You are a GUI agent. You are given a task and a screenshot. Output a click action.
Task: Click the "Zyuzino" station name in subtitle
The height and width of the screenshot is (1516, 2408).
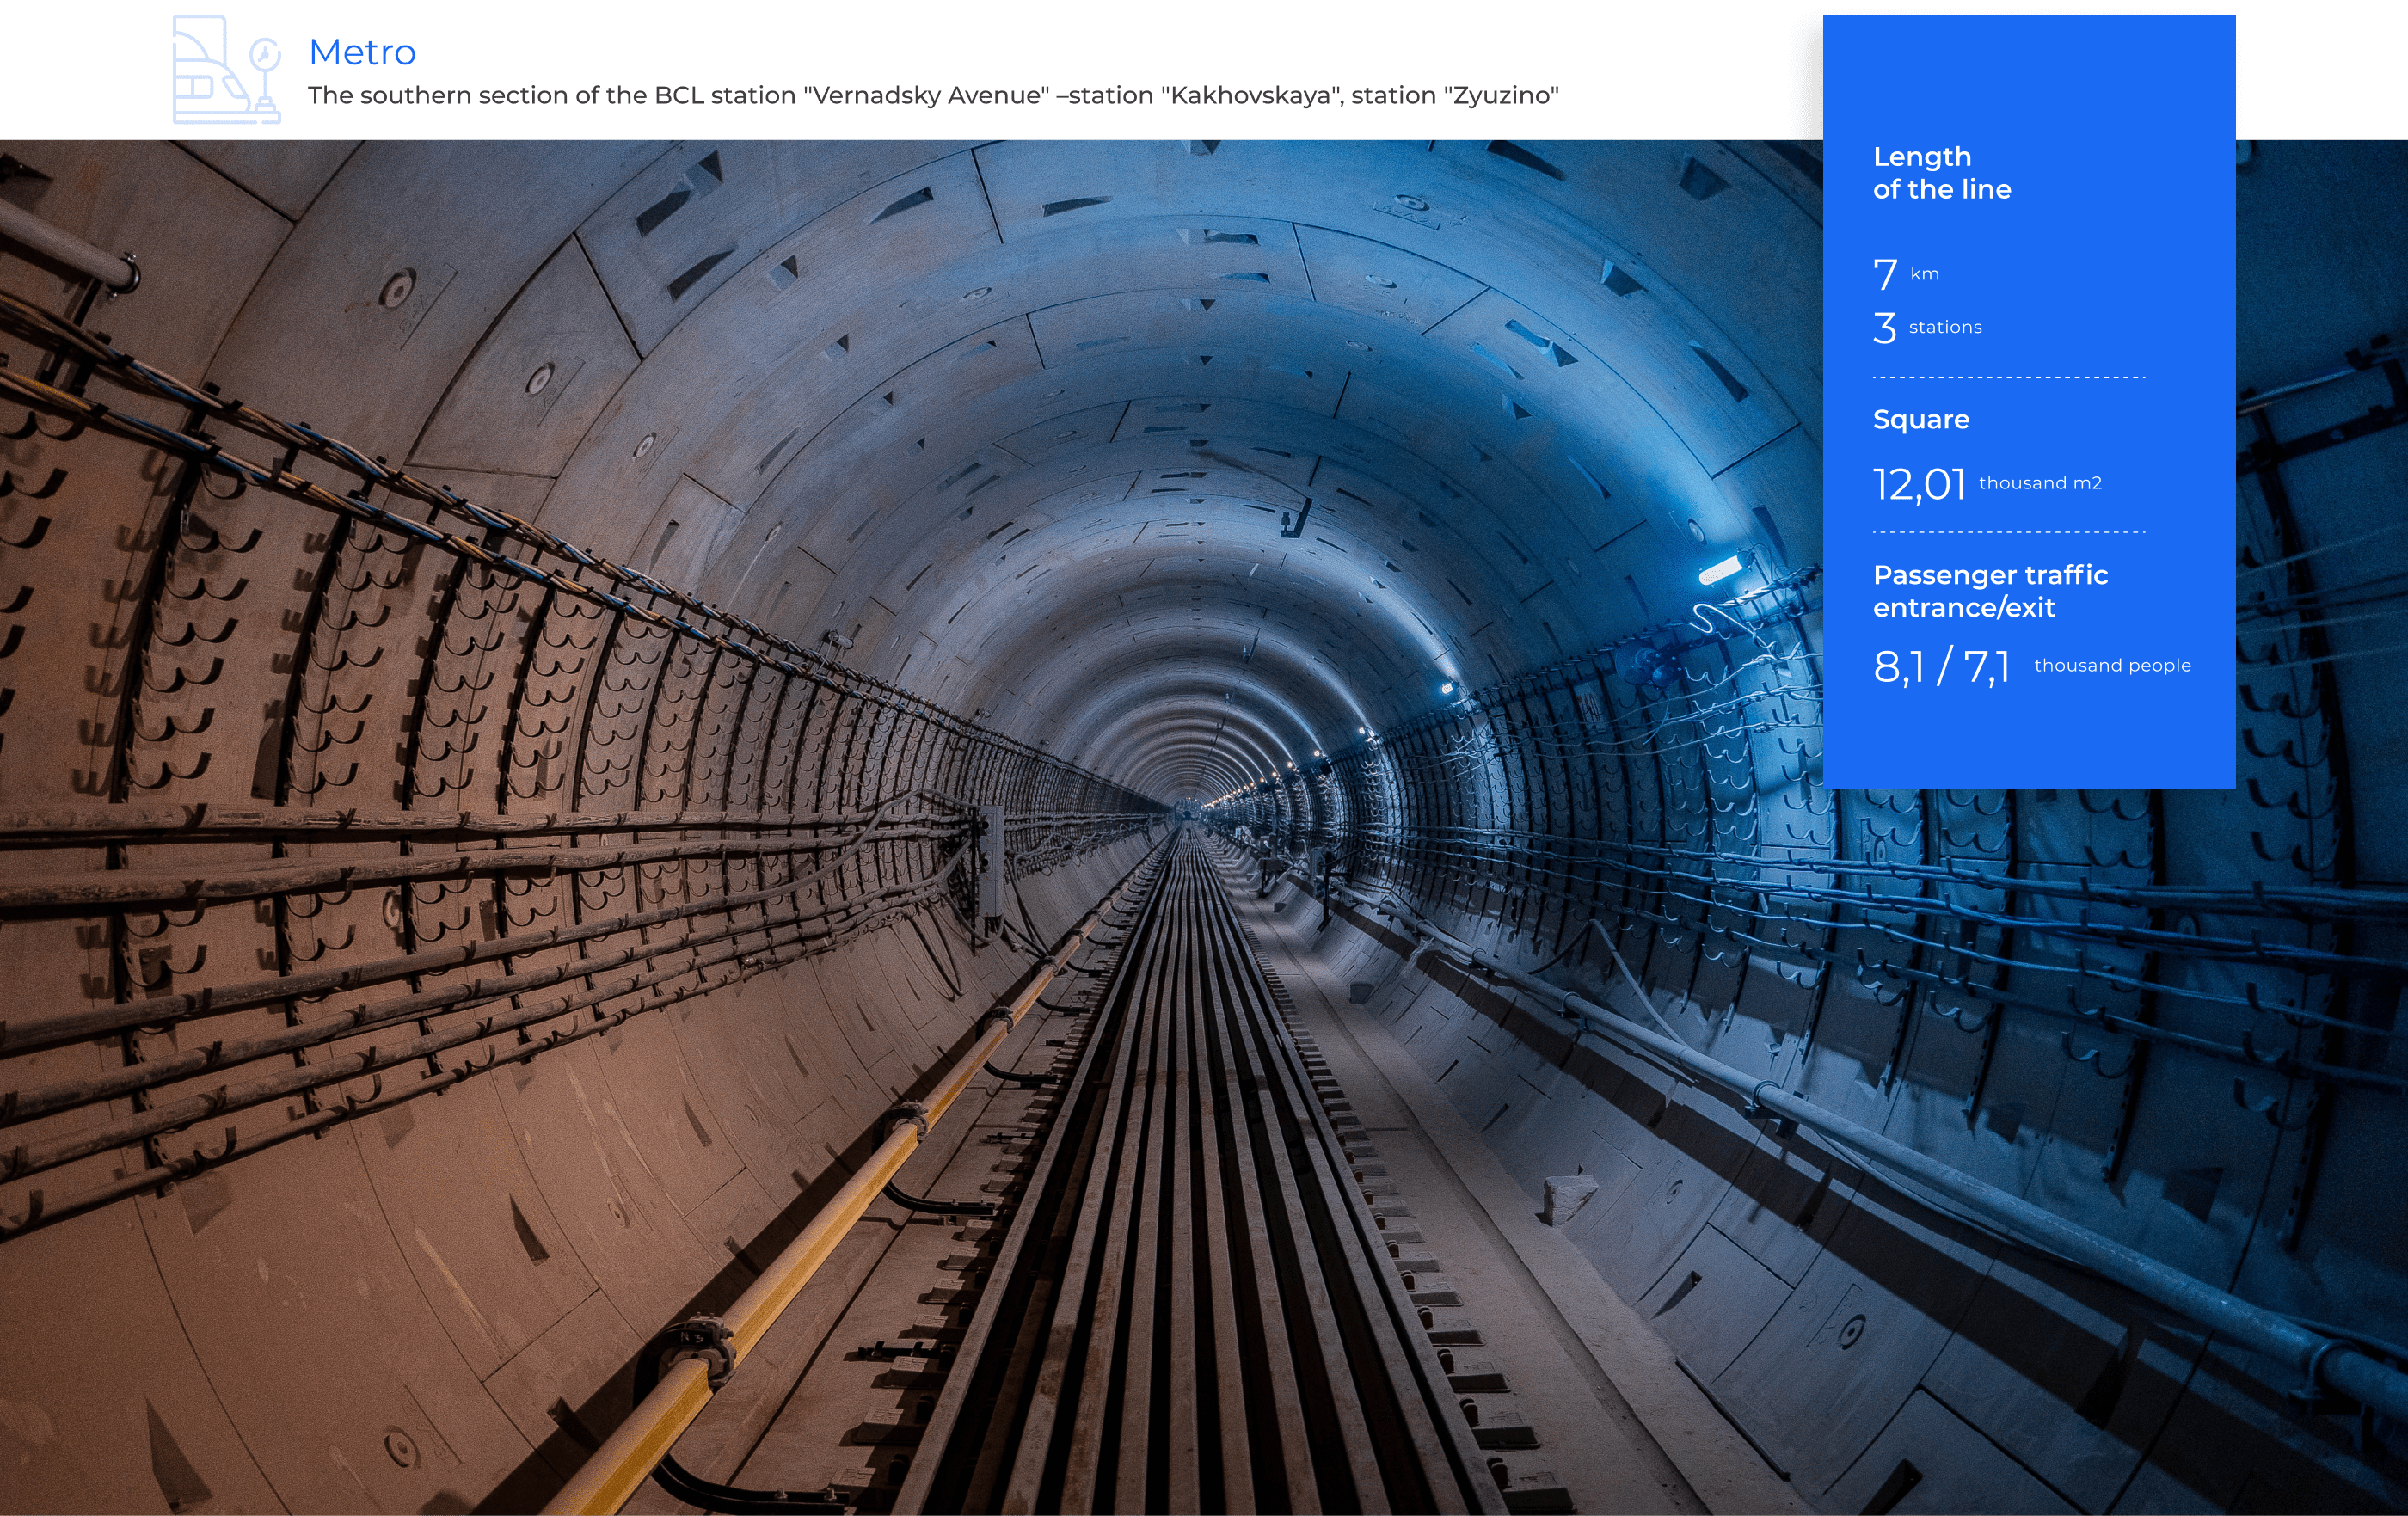1501,95
